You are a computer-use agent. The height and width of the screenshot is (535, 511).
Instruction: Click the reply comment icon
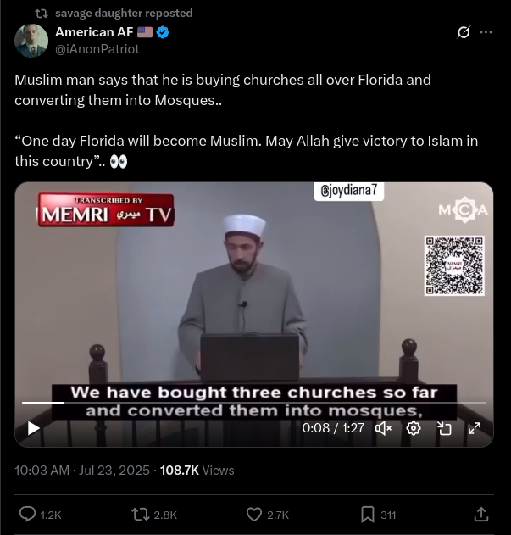[x=27, y=514]
